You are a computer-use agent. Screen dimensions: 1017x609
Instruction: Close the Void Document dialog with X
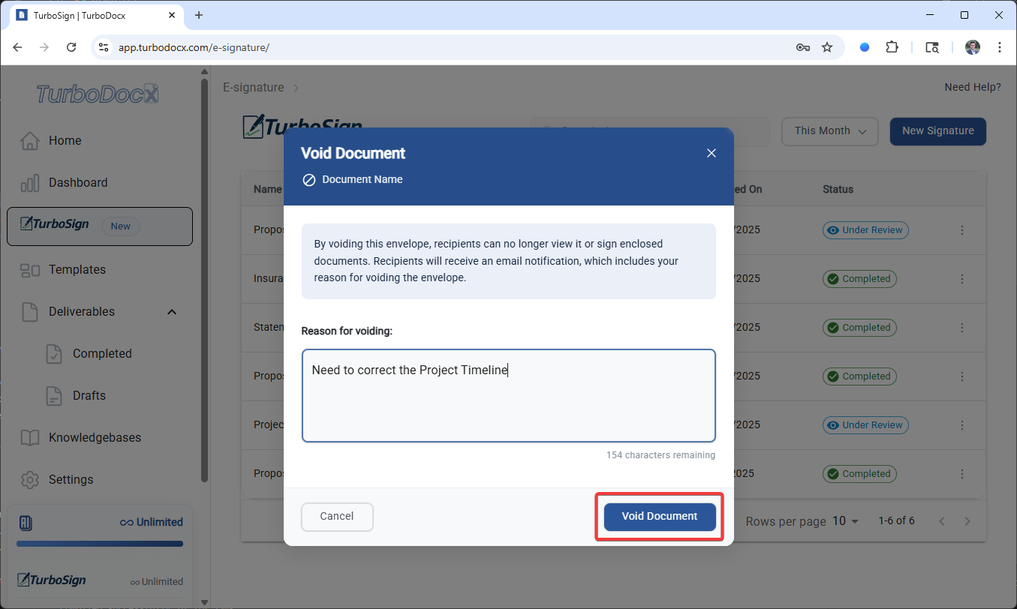coord(712,153)
